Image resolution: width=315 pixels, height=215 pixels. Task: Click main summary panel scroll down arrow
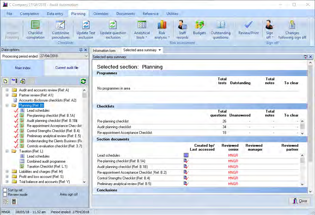pos(310,191)
